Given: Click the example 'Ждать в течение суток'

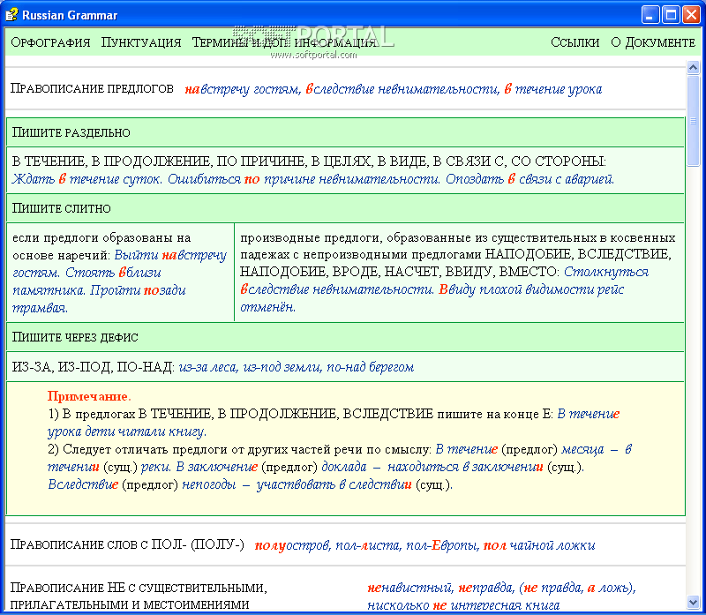Looking at the screenshot, I should [86, 179].
